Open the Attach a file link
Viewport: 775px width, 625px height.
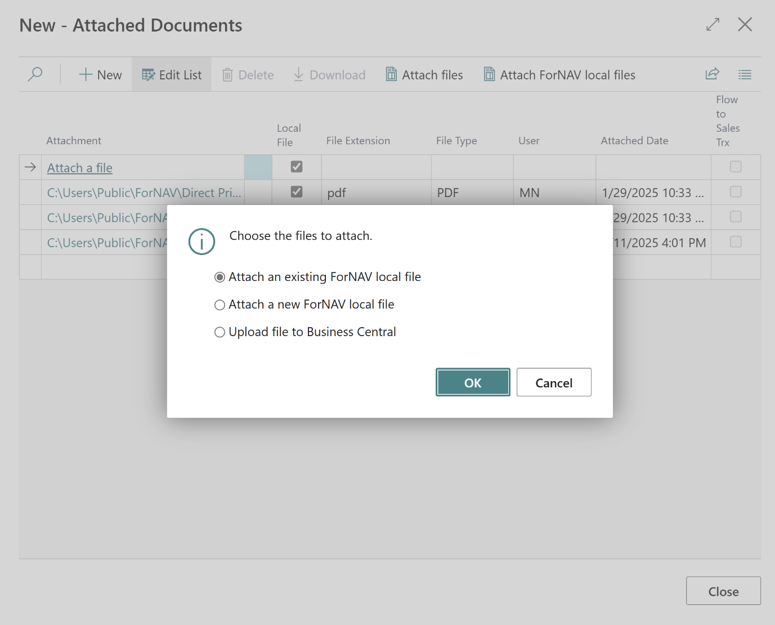click(x=80, y=168)
